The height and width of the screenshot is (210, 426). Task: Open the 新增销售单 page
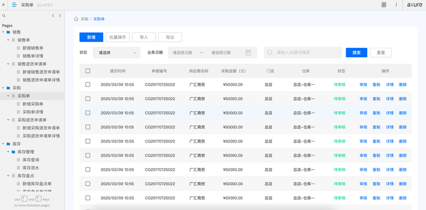(x=32, y=48)
